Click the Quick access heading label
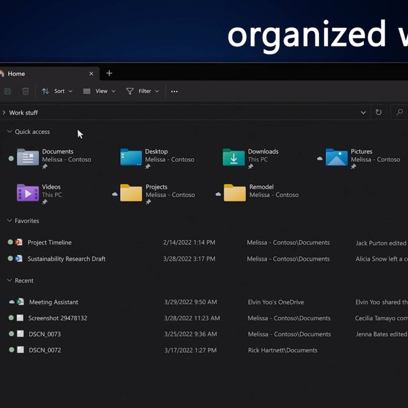 click(32, 131)
